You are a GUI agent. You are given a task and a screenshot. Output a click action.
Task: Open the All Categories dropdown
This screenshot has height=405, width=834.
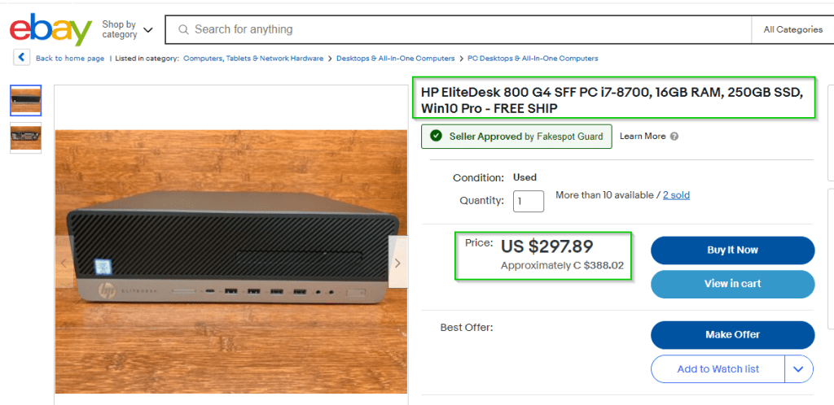[x=792, y=29]
